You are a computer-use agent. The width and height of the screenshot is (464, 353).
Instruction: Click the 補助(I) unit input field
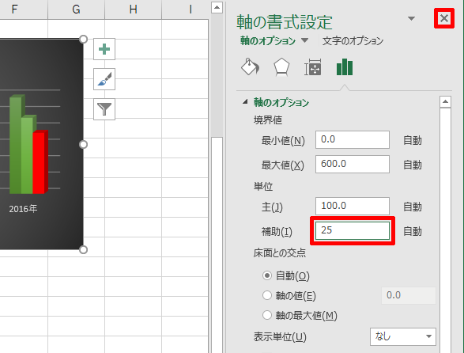click(x=353, y=230)
